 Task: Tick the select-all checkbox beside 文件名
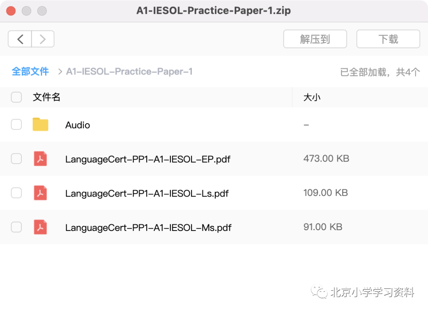(16, 97)
